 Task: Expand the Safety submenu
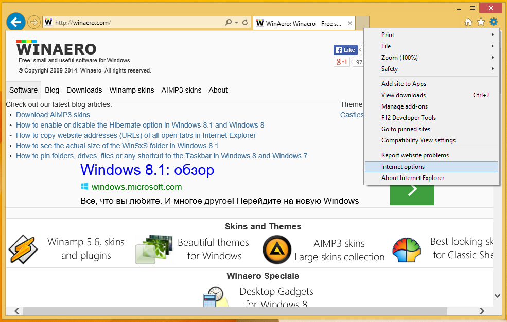pyautogui.click(x=432, y=68)
